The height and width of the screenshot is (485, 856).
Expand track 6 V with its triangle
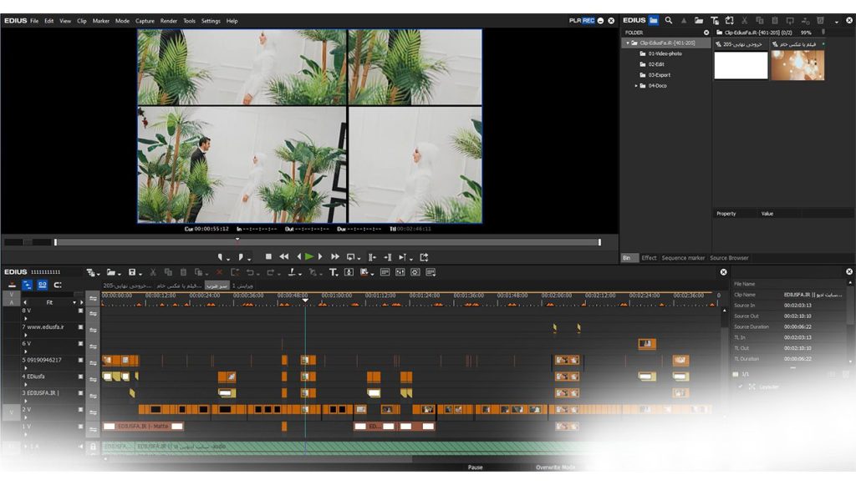[26, 351]
